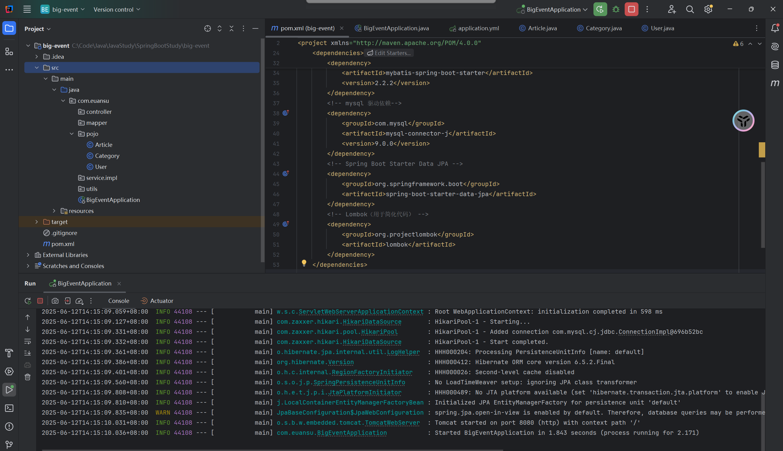Toggle the Project tool window folder button

pyautogui.click(x=9, y=28)
